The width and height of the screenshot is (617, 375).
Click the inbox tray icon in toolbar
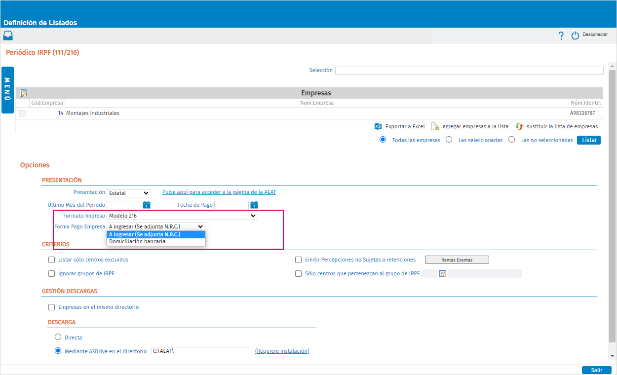(x=8, y=36)
